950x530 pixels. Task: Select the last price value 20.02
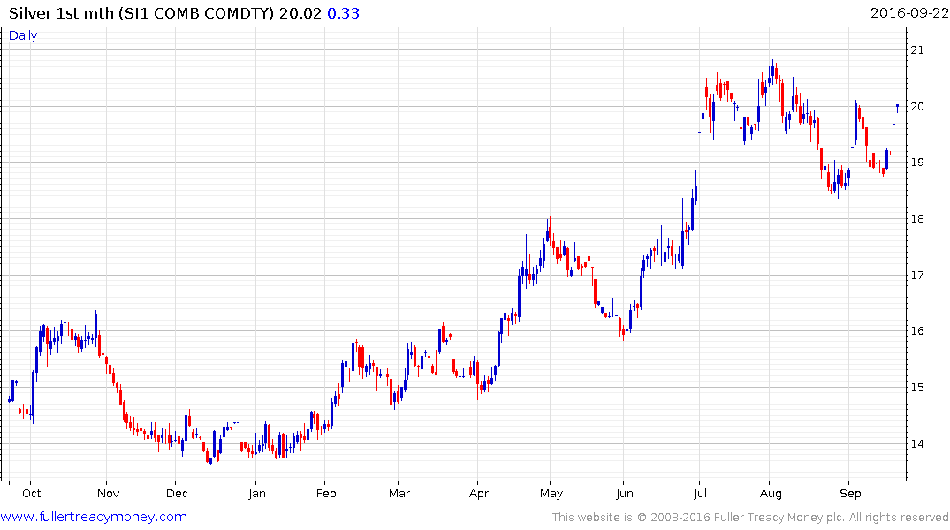300,13
